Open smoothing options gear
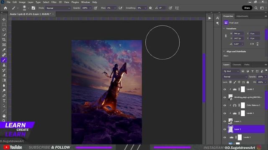The height and width of the screenshot is (150, 268). click(x=150, y=8)
